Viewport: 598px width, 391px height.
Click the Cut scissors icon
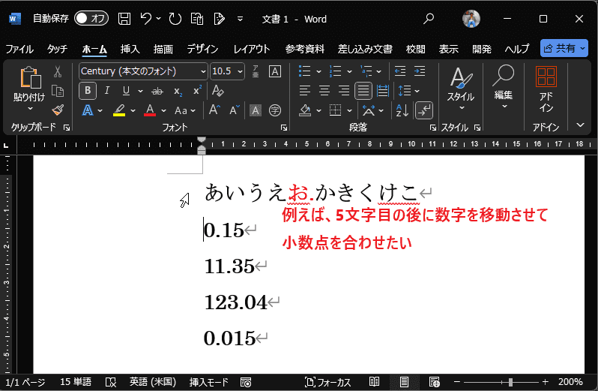point(58,72)
